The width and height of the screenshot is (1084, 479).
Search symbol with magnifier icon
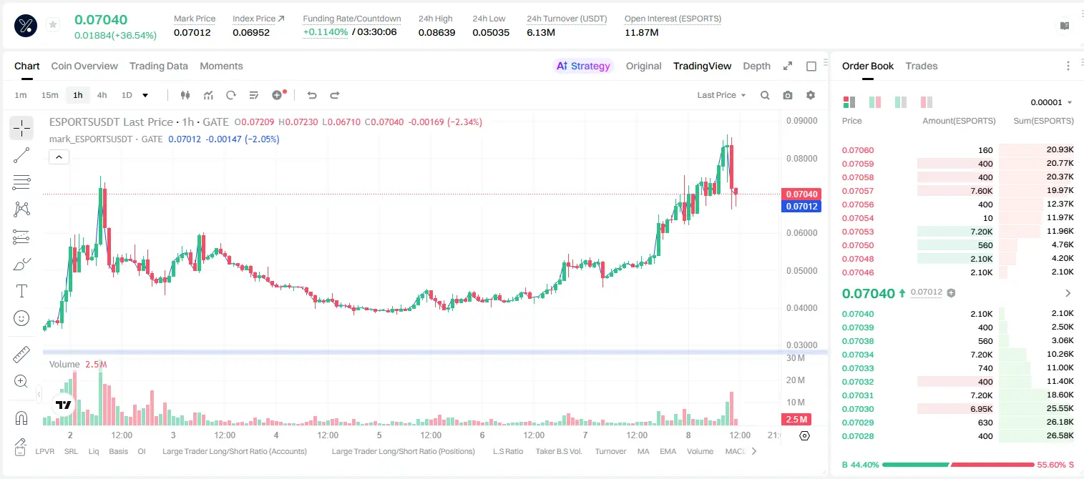(x=765, y=95)
